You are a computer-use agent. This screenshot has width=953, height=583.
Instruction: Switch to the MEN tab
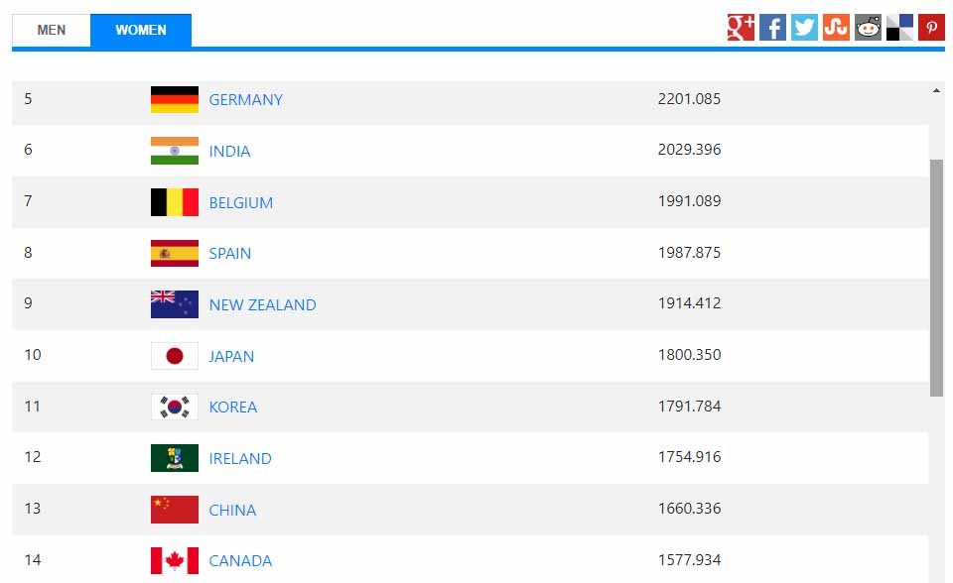(51, 30)
